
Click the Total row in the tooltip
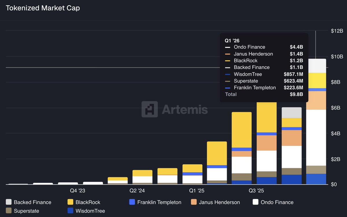click(x=231, y=94)
